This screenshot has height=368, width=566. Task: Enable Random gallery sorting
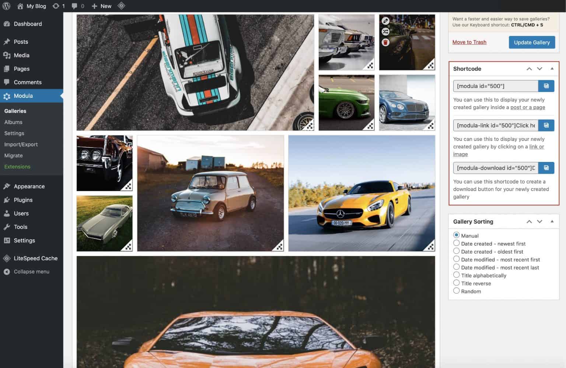[457, 290]
